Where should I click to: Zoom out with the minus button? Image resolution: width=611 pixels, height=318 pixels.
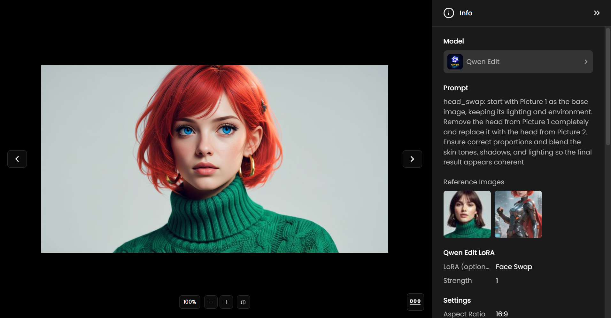point(211,302)
